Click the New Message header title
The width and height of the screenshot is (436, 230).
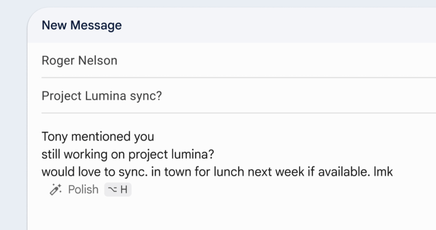tap(82, 25)
